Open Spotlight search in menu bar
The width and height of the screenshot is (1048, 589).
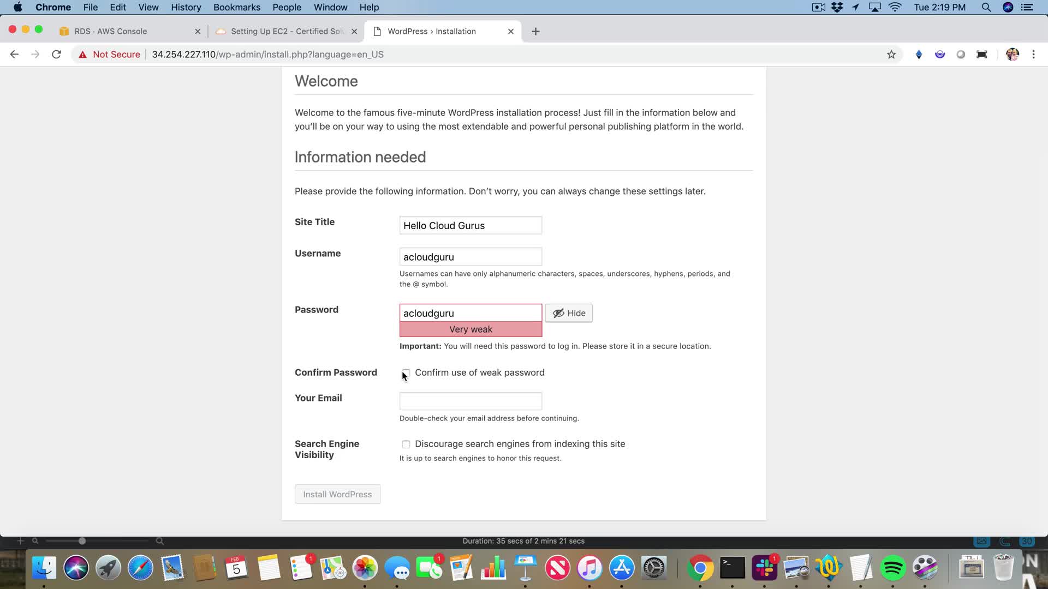[986, 7]
